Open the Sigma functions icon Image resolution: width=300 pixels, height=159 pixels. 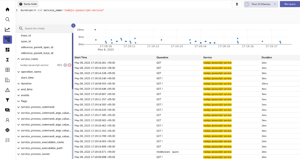point(7,60)
